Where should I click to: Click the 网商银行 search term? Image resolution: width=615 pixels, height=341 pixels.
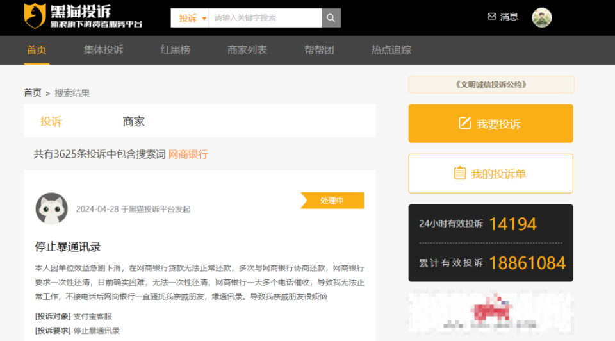[x=188, y=154]
